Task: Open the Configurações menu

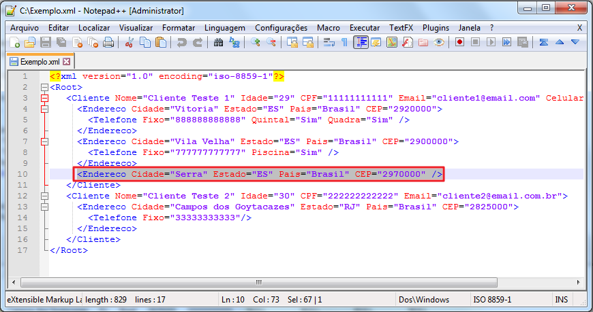Action: coord(282,28)
